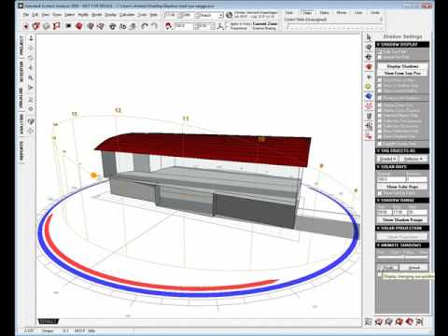This screenshot has height=336, width=448.
Task: Click the Display Shadows button
Action: point(402,66)
